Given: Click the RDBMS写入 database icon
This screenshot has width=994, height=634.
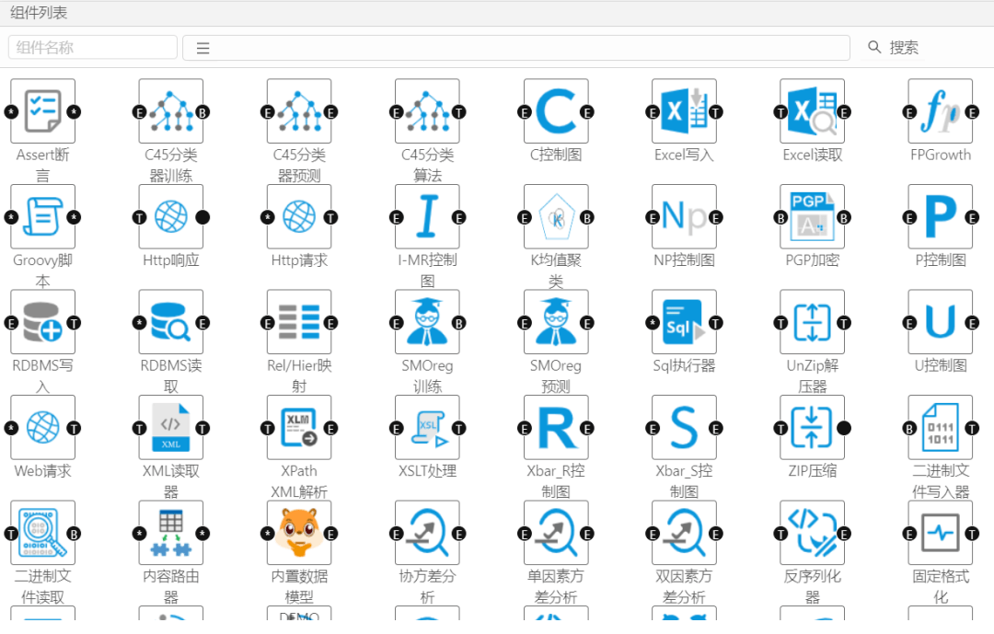Looking at the screenshot, I should (x=42, y=323).
